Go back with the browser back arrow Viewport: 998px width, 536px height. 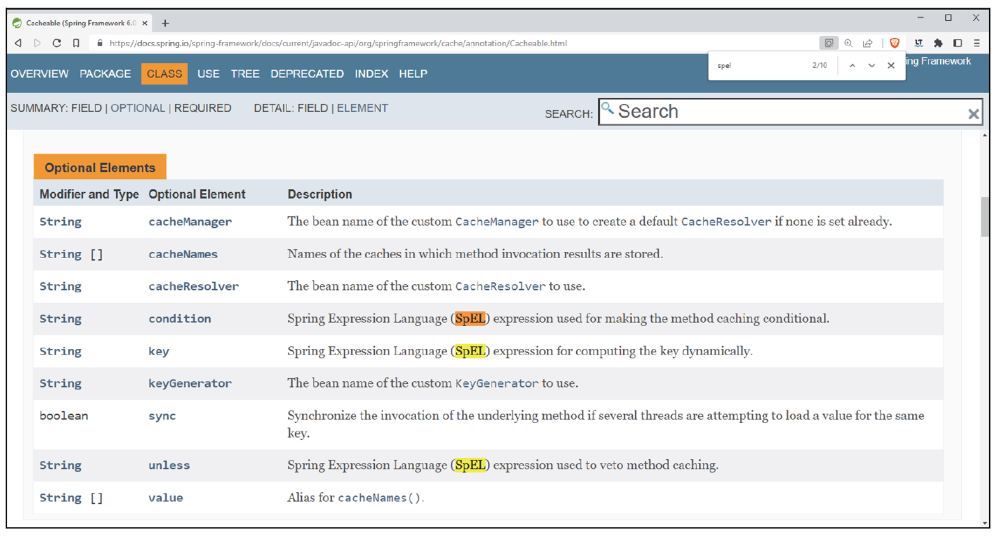click(18, 43)
